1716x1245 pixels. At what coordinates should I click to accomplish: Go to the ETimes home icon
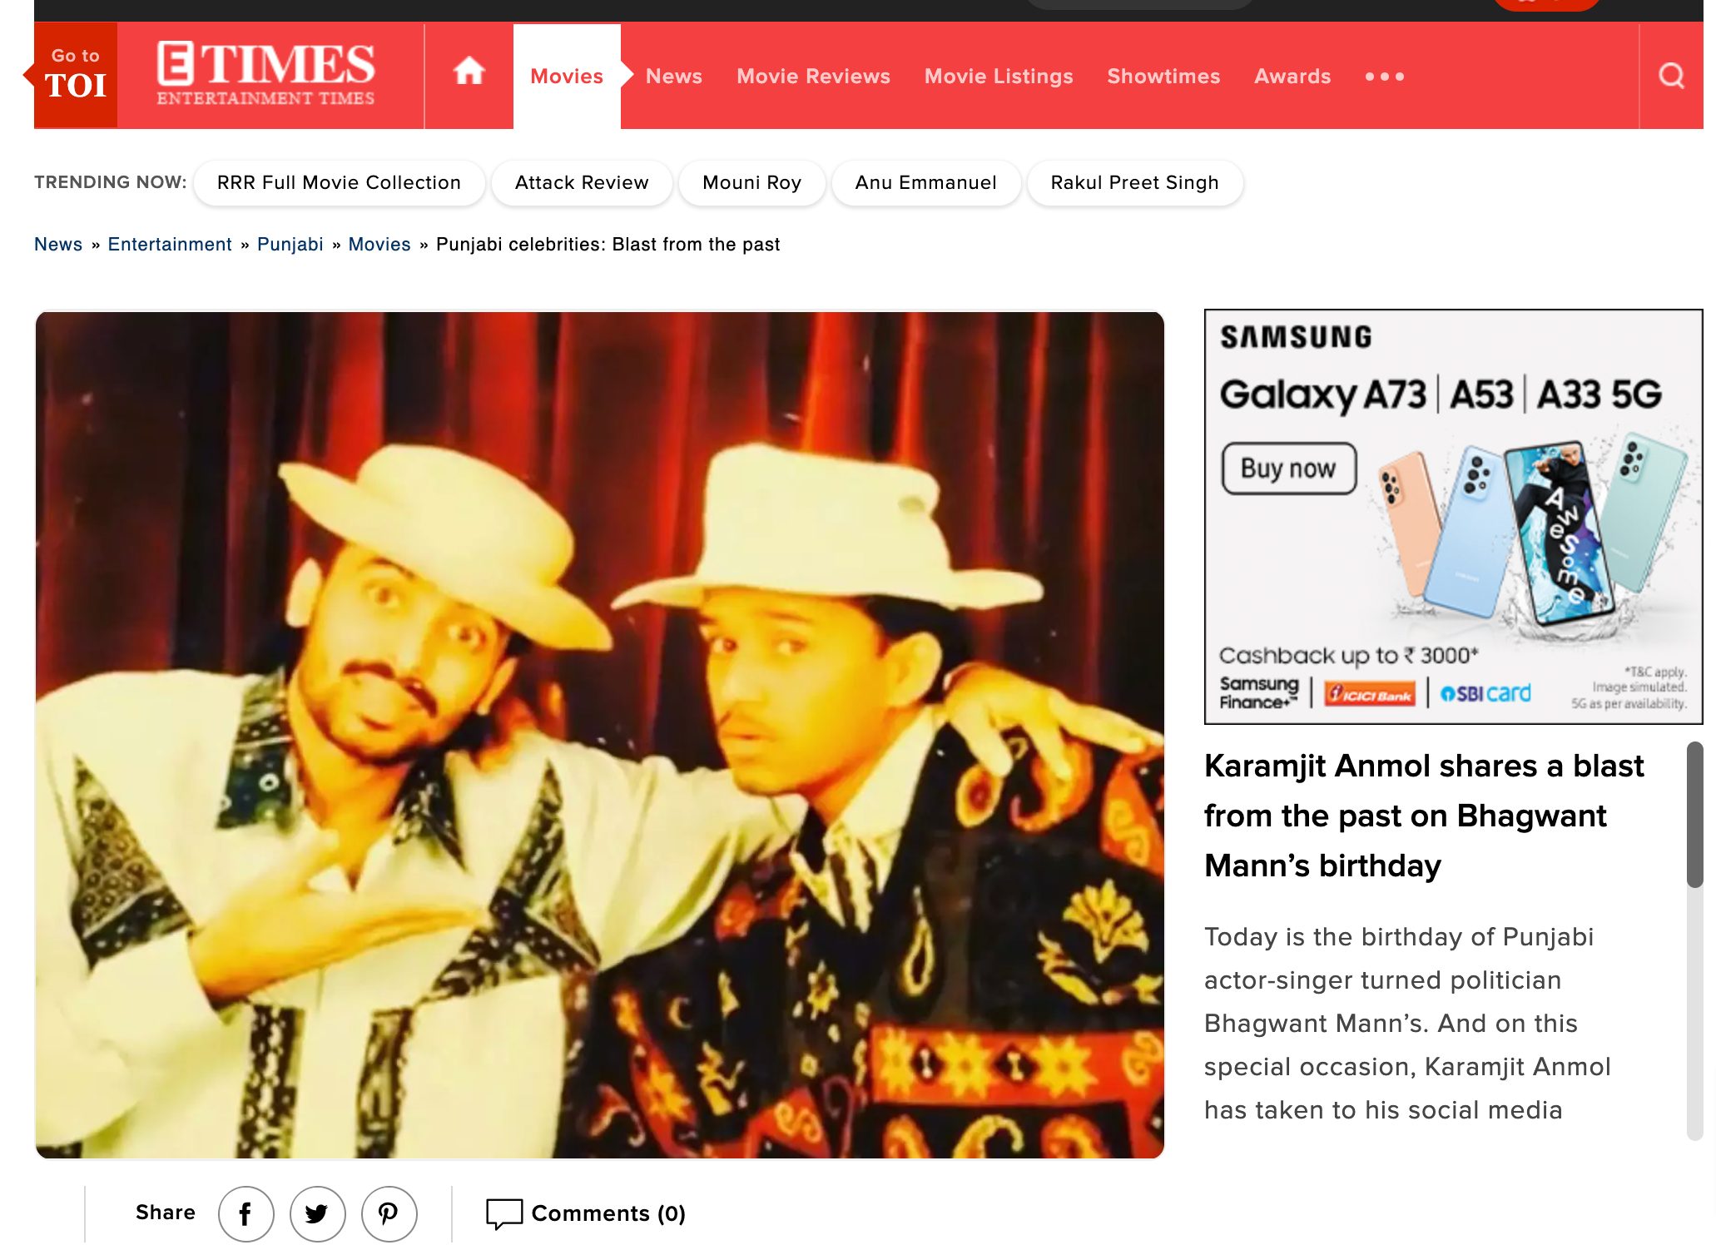469,72
